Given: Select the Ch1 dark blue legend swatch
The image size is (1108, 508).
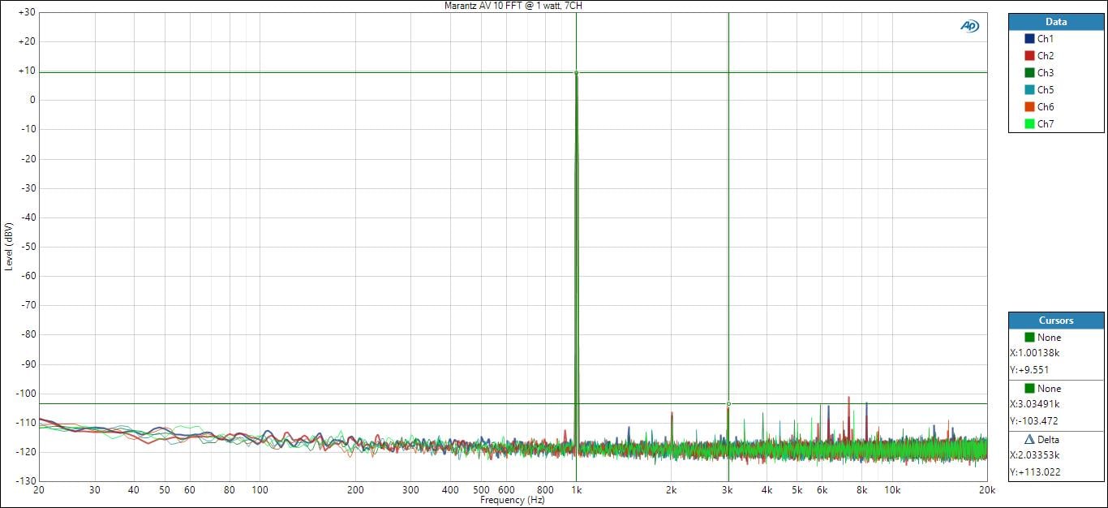Looking at the screenshot, I should click(1029, 39).
